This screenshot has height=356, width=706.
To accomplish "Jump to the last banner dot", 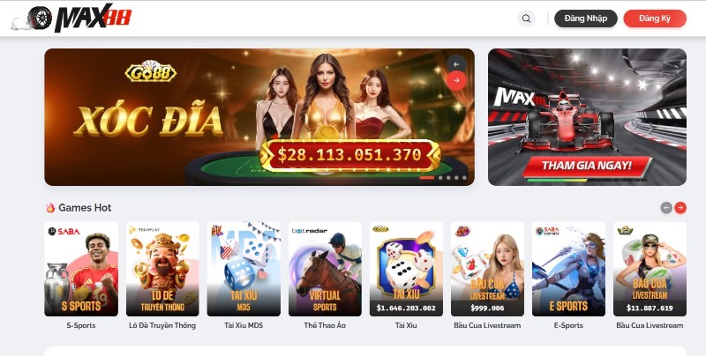I will (464, 177).
